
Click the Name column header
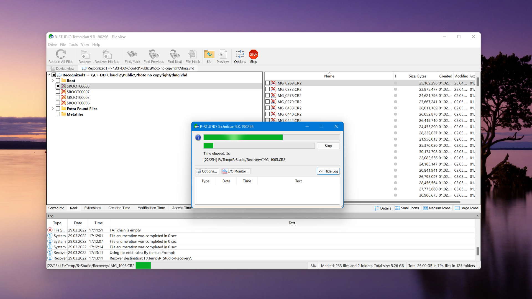click(329, 76)
